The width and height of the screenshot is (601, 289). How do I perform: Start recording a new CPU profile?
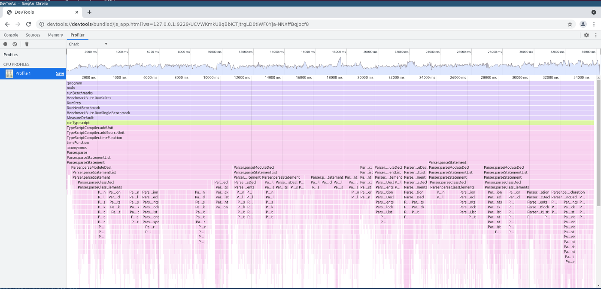[6, 44]
